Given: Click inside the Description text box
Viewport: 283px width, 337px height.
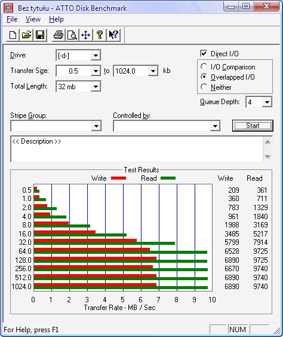Looking at the screenshot, I should pyautogui.click(x=137, y=149).
